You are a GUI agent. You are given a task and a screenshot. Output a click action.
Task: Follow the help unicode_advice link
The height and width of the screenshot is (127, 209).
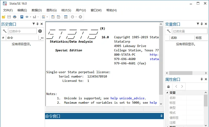coord(128,98)
